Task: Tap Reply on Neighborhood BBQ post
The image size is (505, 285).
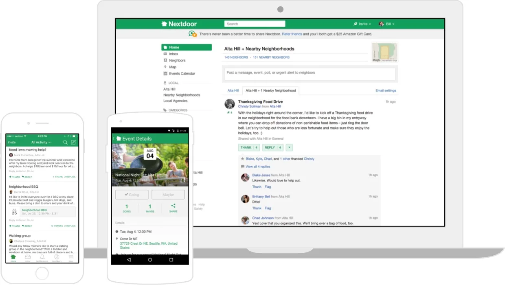Action: coord(27,226)
